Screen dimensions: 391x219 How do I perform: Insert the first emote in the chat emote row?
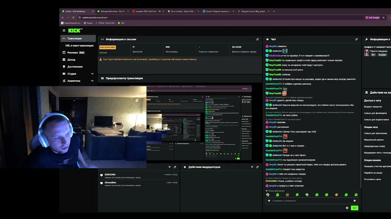click(x=268, y=195)
